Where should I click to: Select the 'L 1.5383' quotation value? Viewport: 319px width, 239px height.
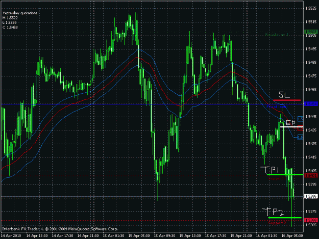coord(10,22)
